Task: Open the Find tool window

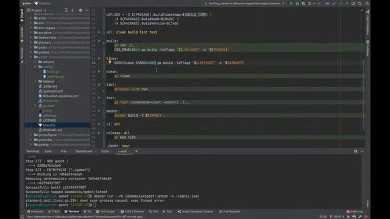Action: [x=154, y=212]
